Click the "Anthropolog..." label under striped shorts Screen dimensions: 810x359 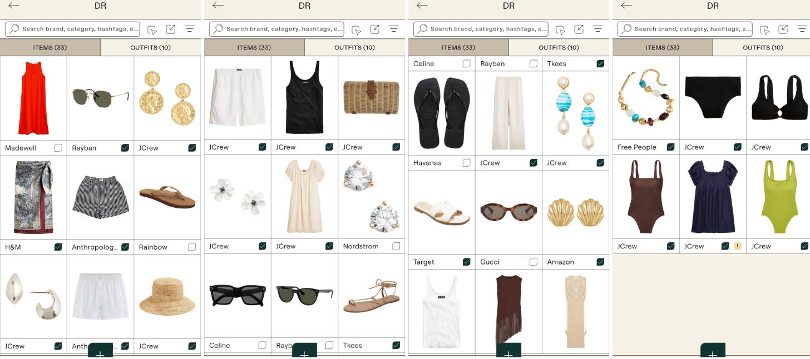coord(95,247)
